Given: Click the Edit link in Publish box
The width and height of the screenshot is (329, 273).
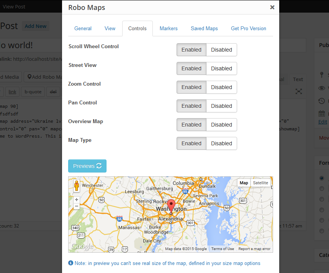Looking at the screenshot, I should (323, 122).
